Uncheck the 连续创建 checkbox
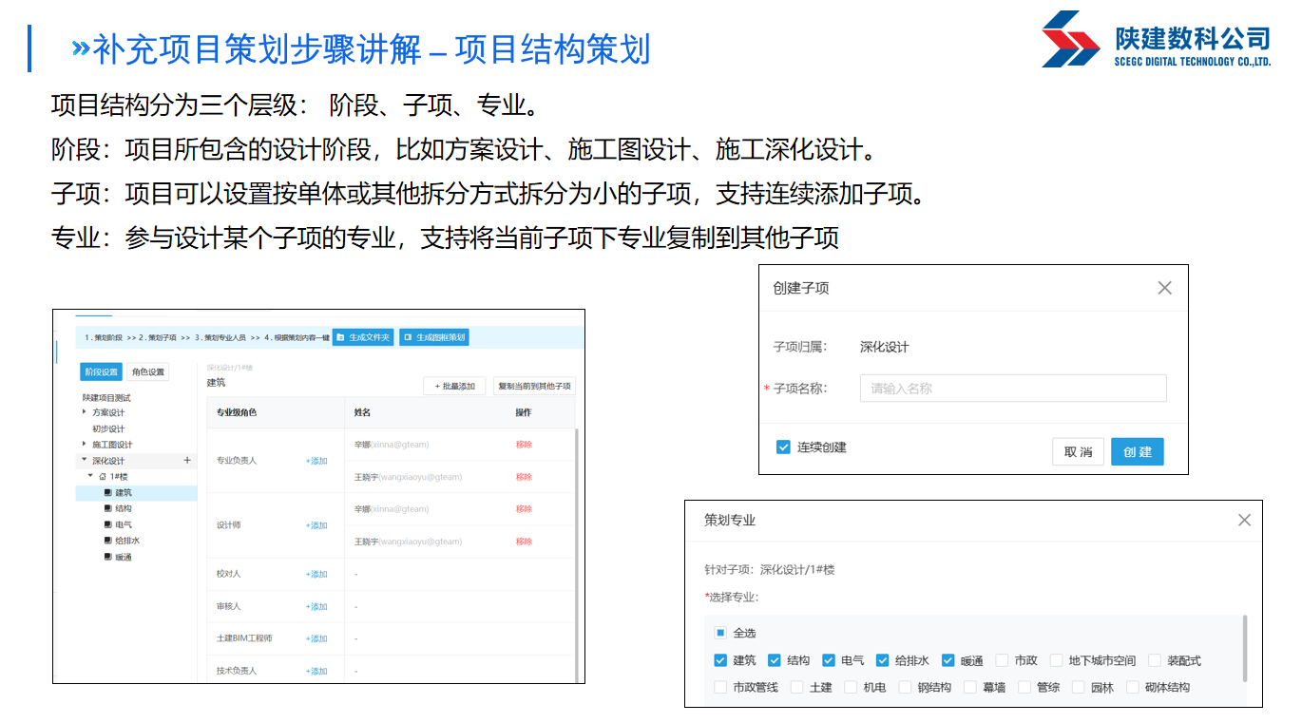 (x=783, y=447)
